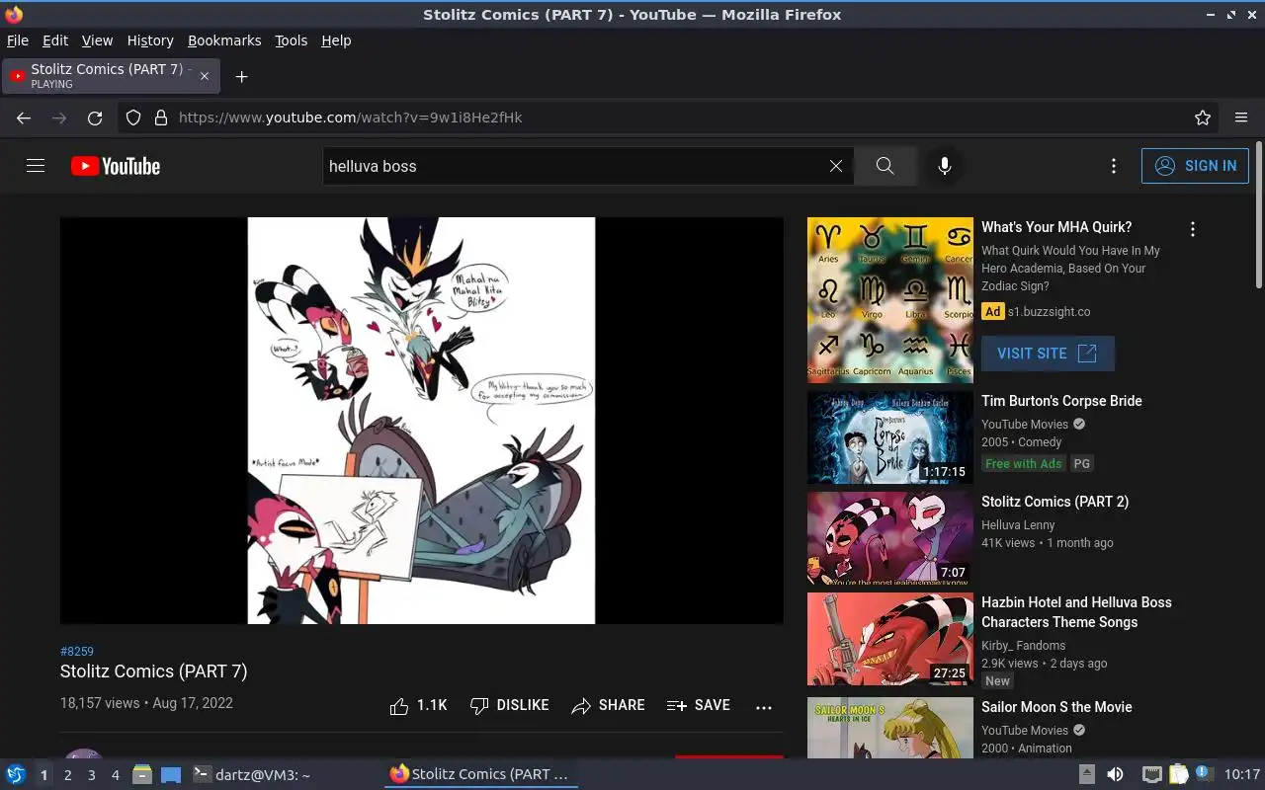Reload the current page
Screen dimensions: 1265x790
click(95, 118)
